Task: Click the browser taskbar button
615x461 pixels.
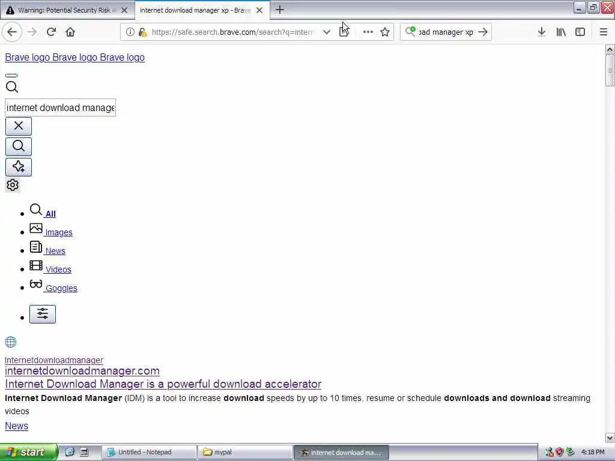Action: 341,453
